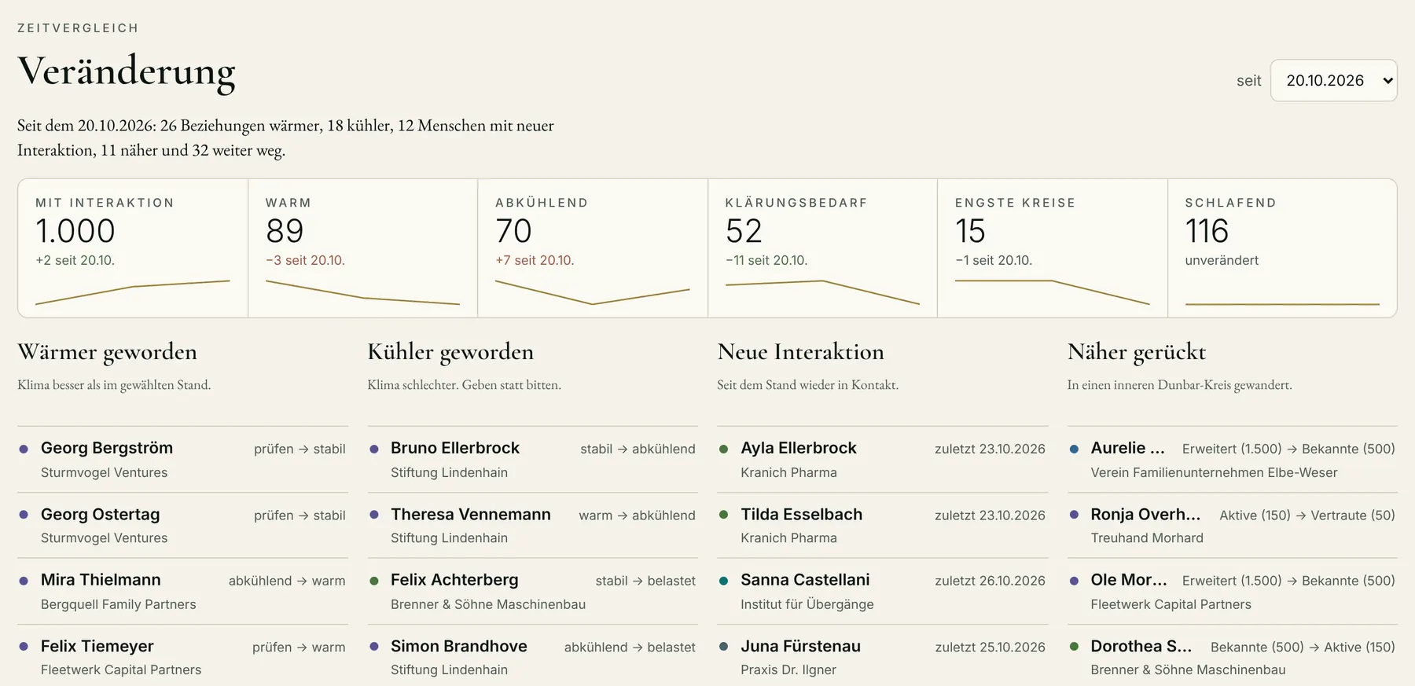
Task: Select Mira Thielmann in Wärmer geworden
Action: pyautogui.click(x=182, y=592)
